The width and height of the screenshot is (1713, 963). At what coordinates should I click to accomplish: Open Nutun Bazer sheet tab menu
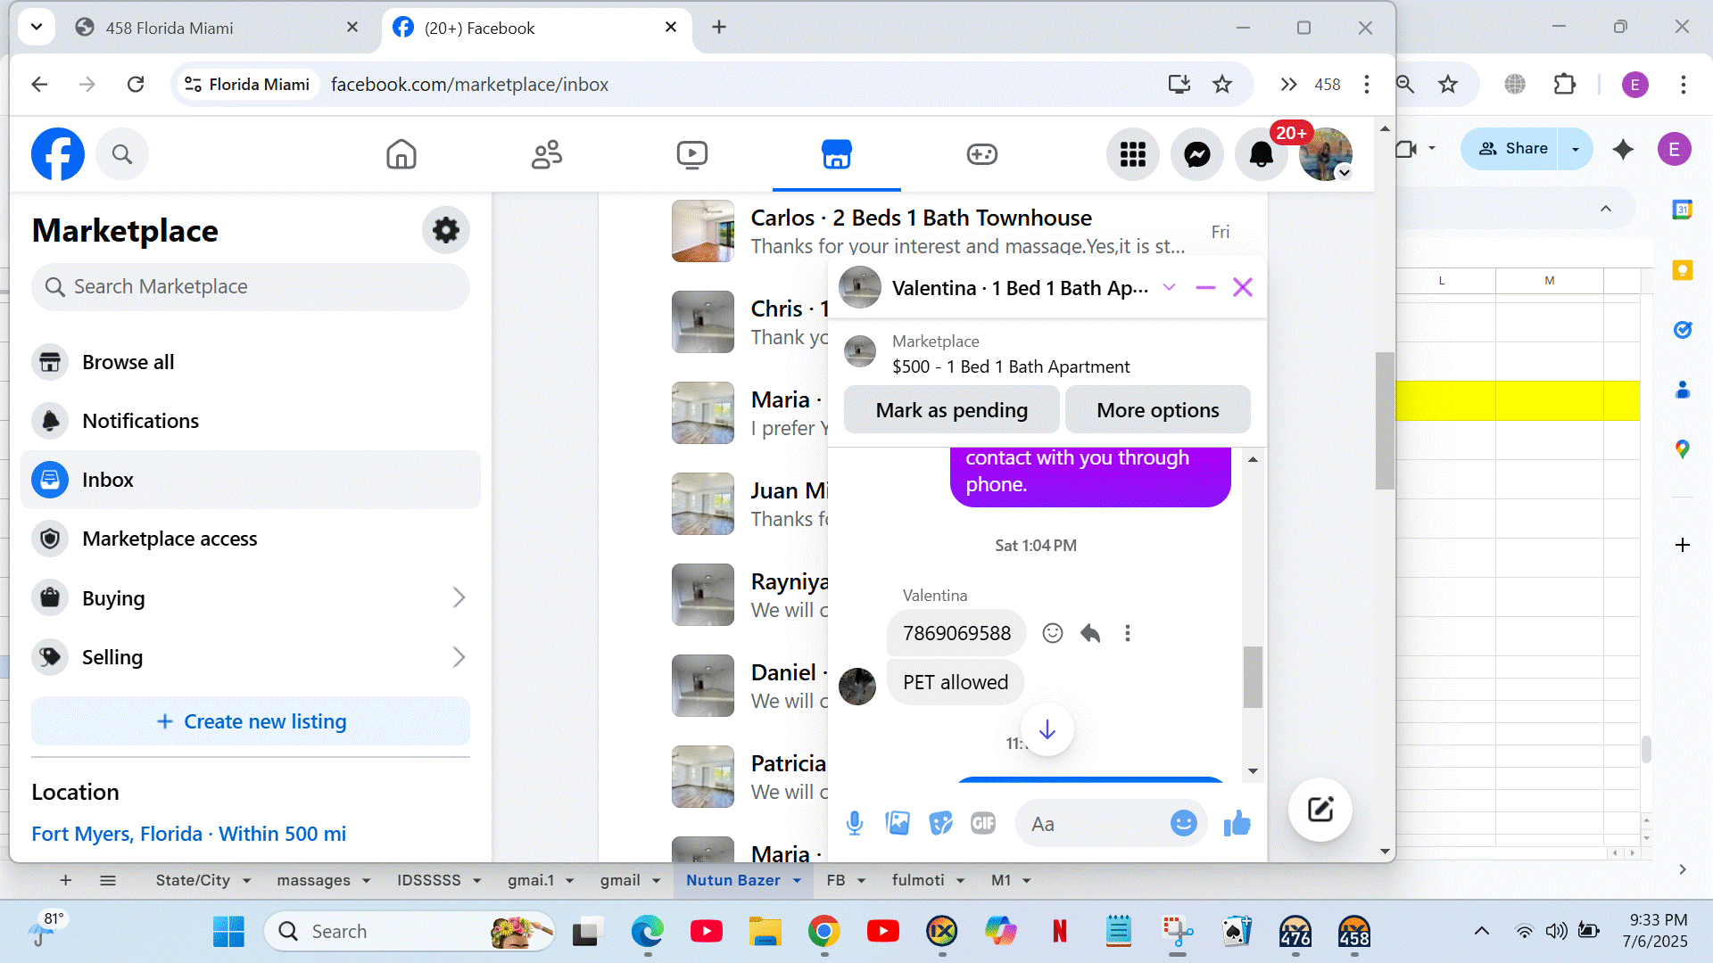click(x=797, y=880)
